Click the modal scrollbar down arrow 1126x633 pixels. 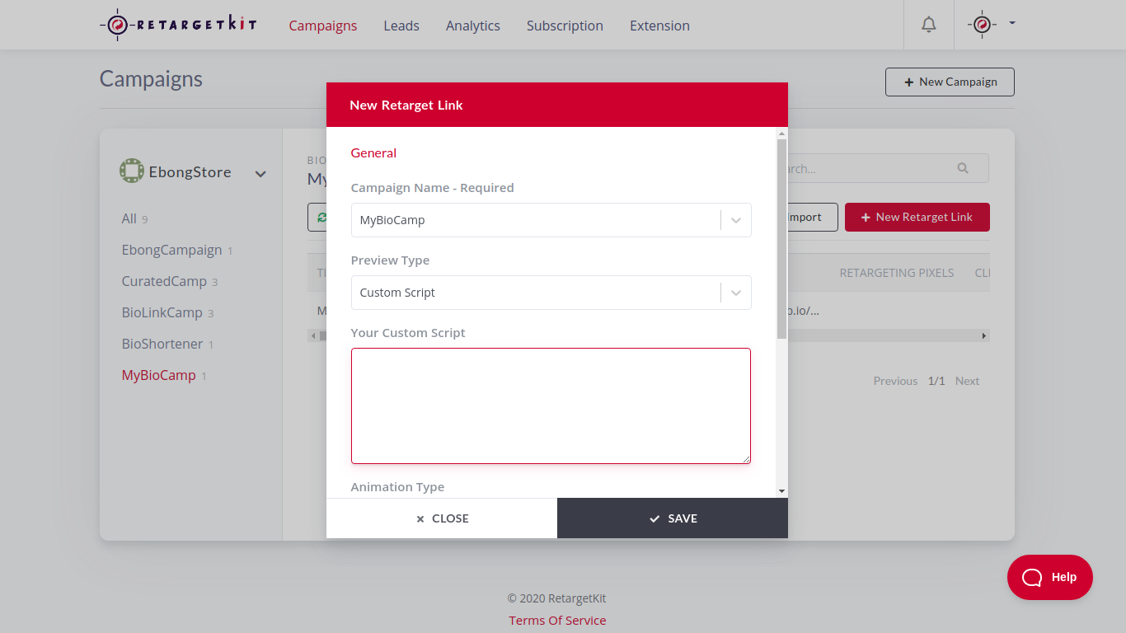[781, 491]
